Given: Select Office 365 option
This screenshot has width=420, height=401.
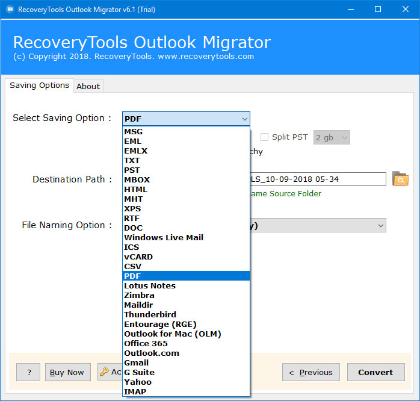Looking at the screenshot, I should coord(186,344).
